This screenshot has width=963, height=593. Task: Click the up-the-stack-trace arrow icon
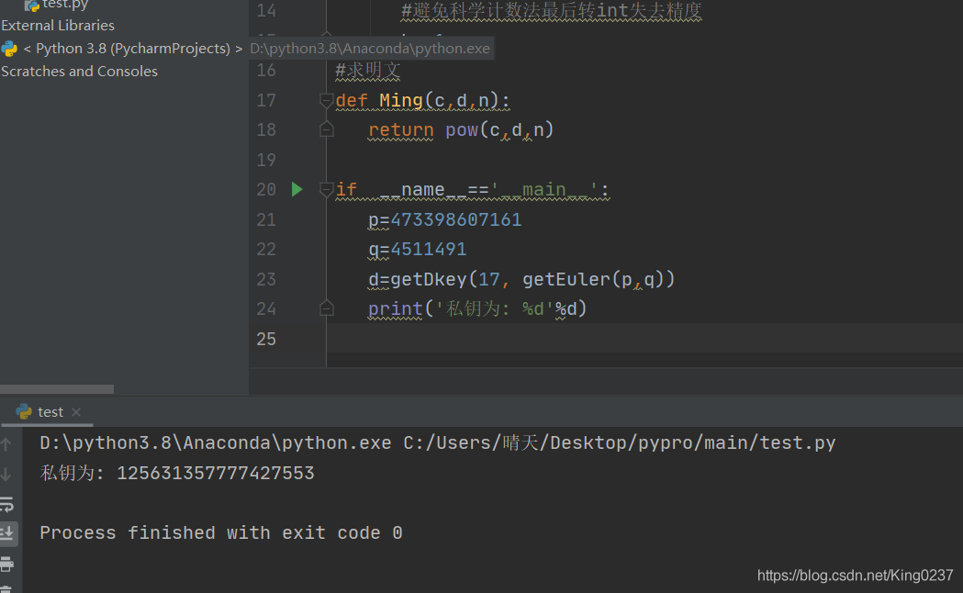(x=6, y=444)
